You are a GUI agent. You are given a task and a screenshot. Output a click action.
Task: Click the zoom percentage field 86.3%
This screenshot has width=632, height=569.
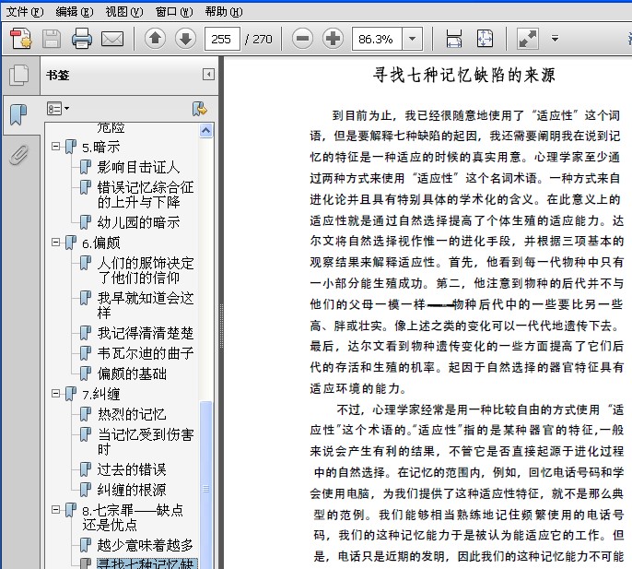pyautogui.click(x=377, y=39)
